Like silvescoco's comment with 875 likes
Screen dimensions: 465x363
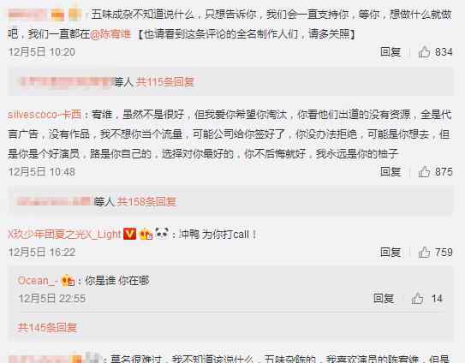(x=424, y=172)
